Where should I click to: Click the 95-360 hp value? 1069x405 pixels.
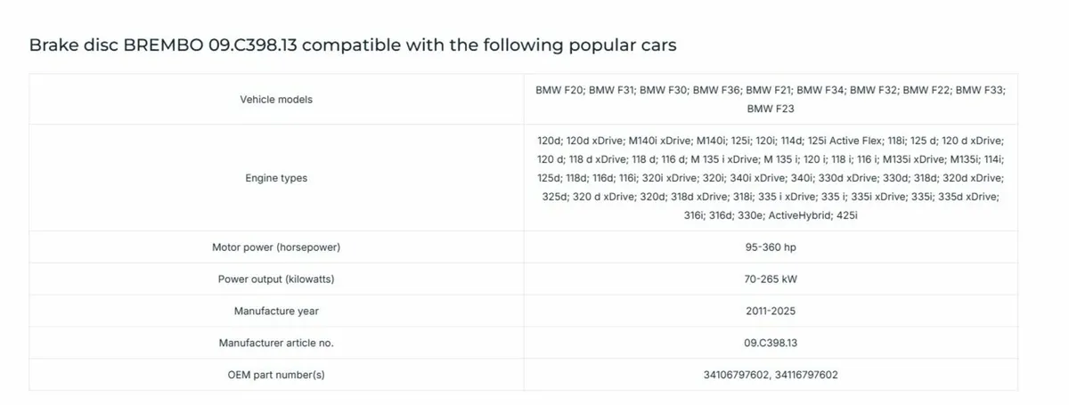tap(771, 247)
